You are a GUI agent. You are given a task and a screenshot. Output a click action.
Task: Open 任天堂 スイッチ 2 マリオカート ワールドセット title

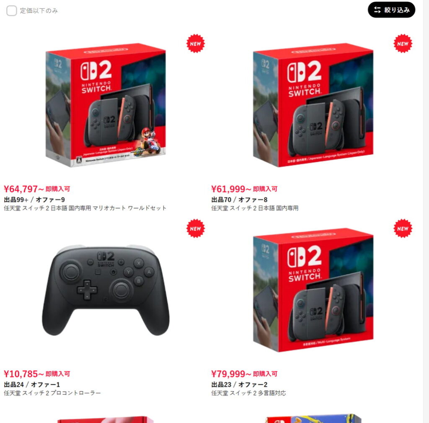coord(85,208)
